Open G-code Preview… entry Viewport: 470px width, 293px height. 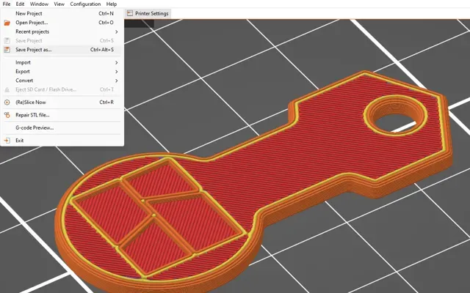click(62, 127)
